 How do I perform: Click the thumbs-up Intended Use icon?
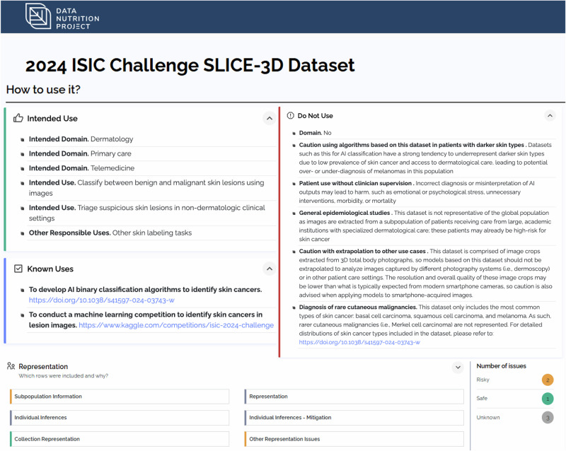[18, 118]
